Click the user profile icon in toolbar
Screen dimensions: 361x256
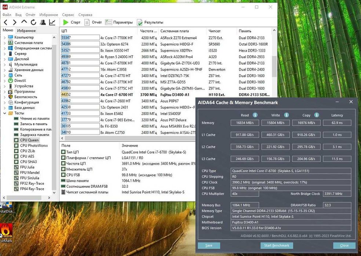(x=43, y=22)
